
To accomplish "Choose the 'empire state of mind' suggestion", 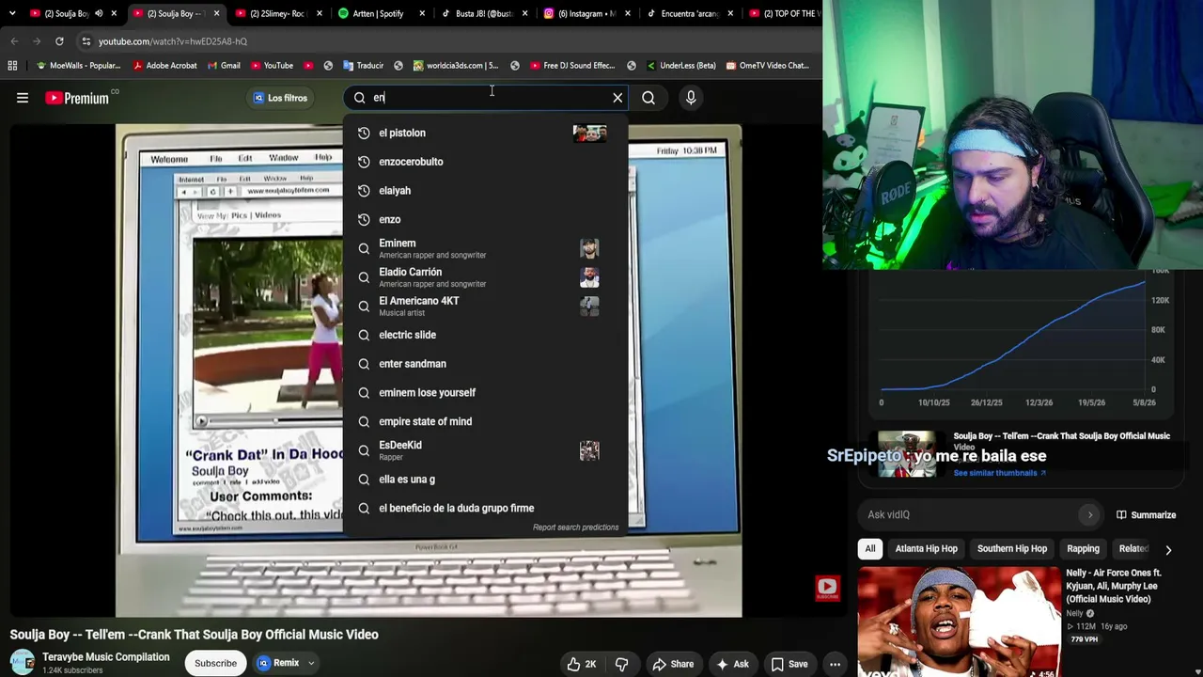I will click(x=486, y=421).
